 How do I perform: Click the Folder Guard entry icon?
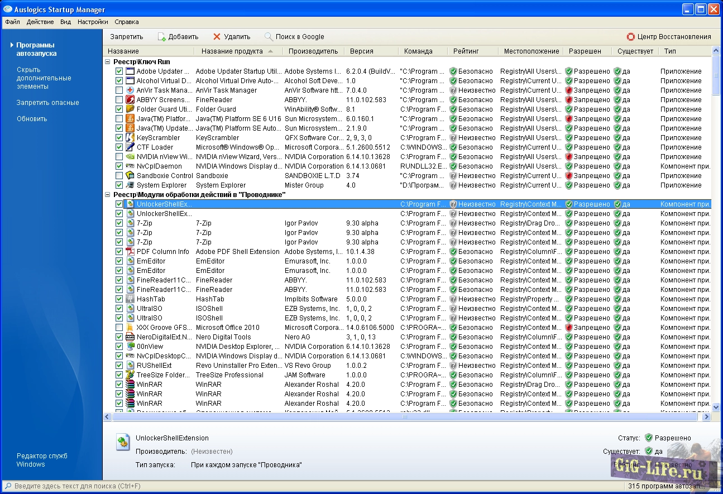(x=130, y=109)
